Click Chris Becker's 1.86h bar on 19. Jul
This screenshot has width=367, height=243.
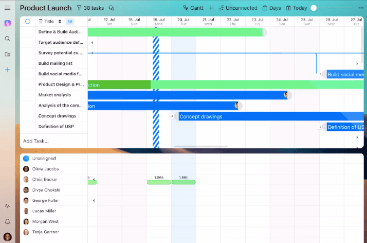[x=159, y=182]
